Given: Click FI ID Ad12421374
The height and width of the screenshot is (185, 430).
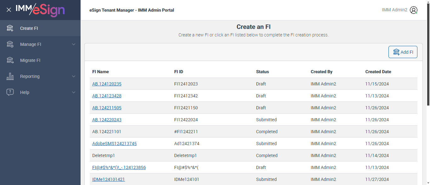Looking at the screenshot, I should click(x=187, y=144).
